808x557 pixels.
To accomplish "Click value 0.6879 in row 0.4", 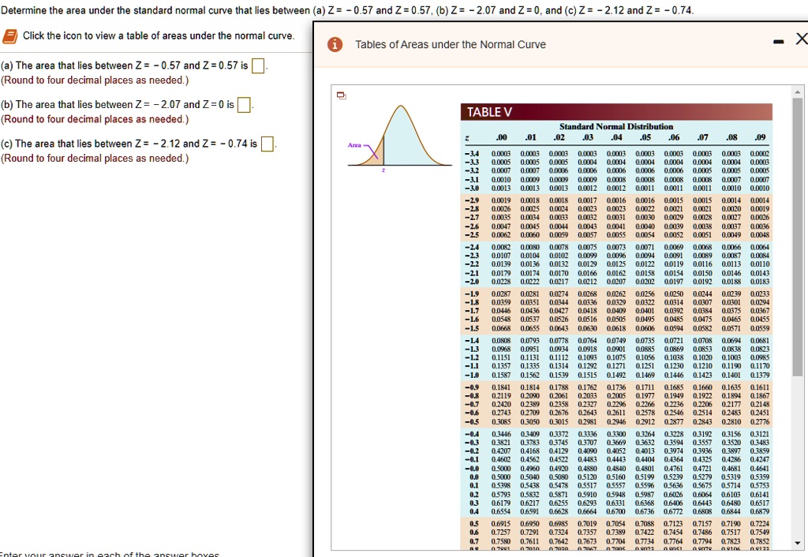I will coord(760,511).
